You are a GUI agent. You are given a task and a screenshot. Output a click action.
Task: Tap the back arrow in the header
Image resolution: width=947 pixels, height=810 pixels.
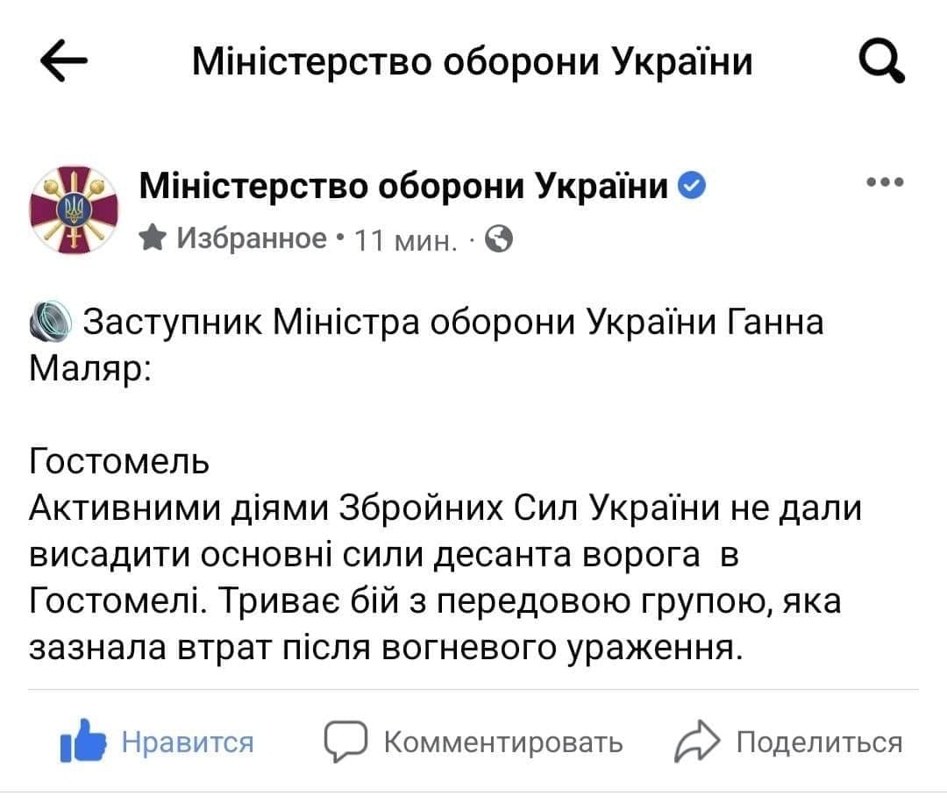[x=63, y=63]
